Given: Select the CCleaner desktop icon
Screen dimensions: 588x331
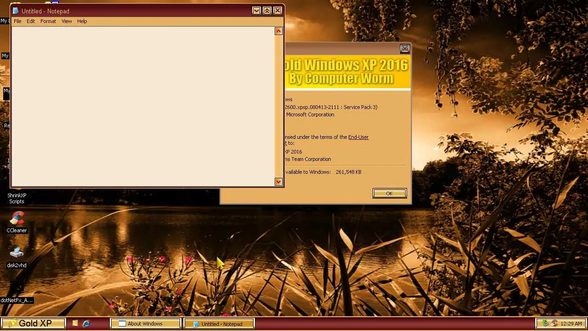Looking at the screenshot, I should [x=17, y=223].
